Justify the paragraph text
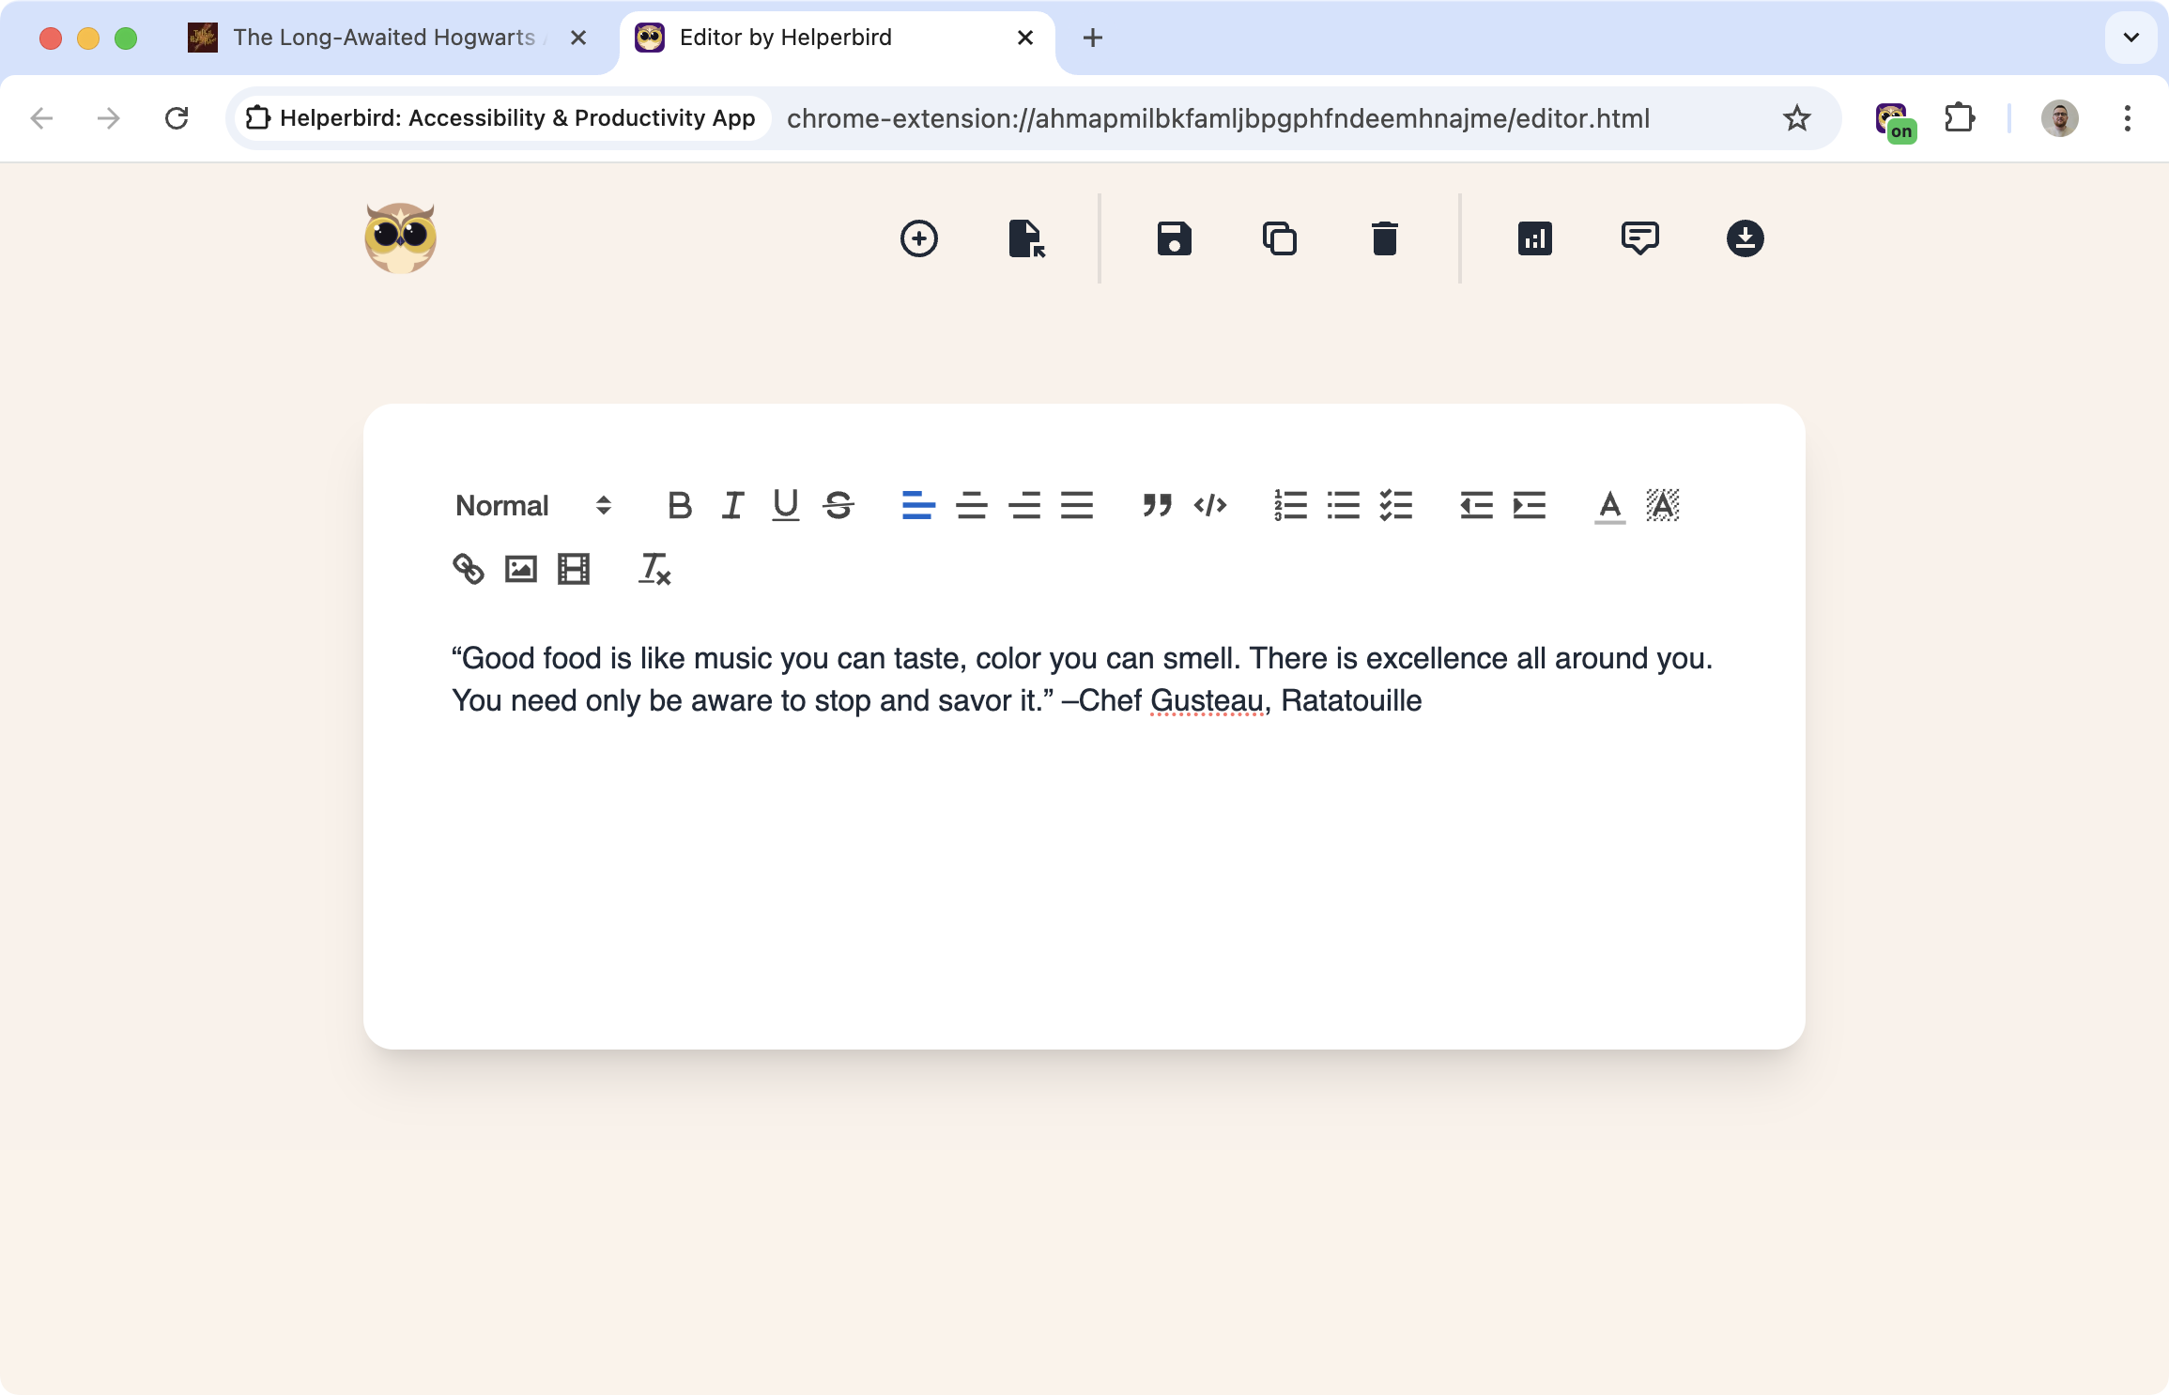This screenshot has width=2169, height=1395. pyautogui.click(x=1080, y=506)
